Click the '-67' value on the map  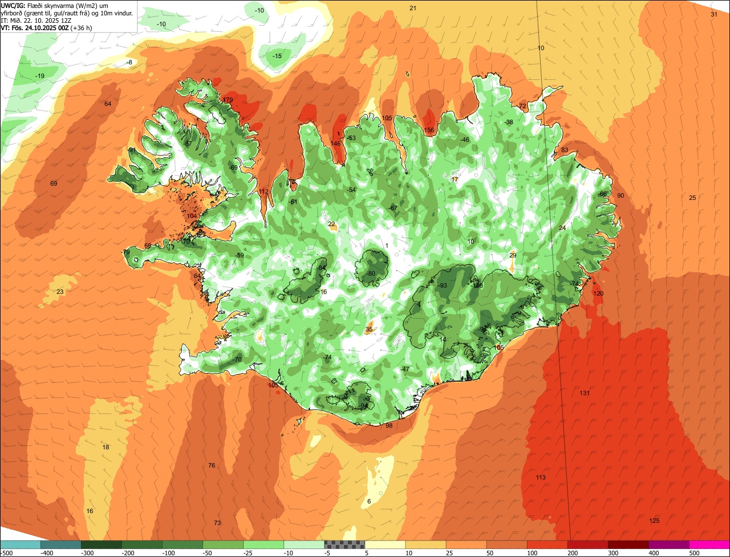(393, 208)
